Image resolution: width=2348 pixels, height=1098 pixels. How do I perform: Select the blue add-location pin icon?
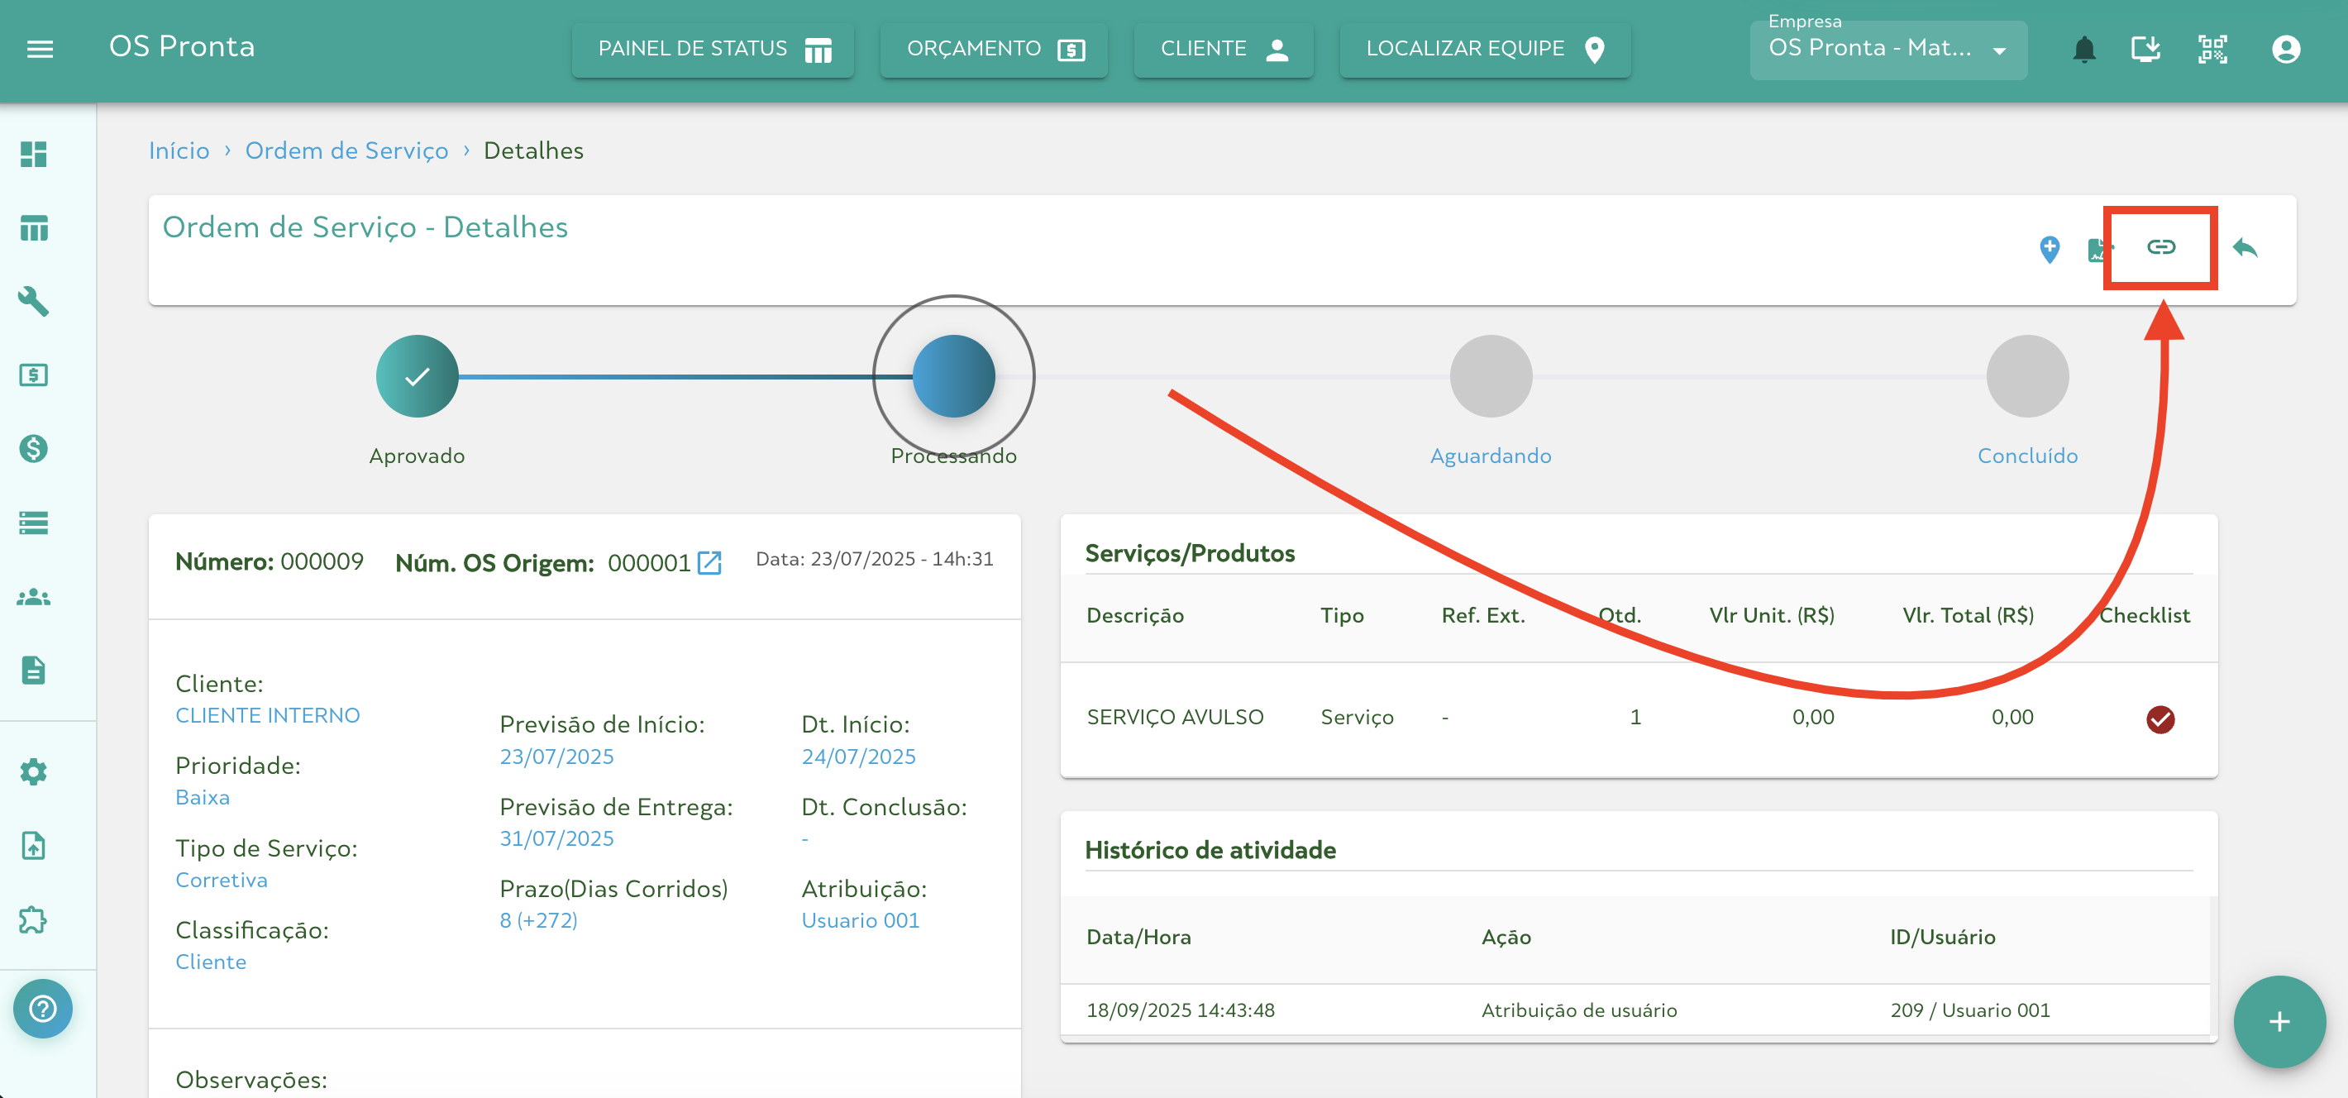click(x=2048, y=249)
